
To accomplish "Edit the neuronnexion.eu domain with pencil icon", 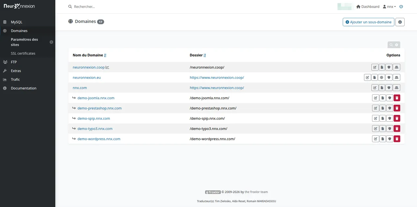I will click(367, 77).
